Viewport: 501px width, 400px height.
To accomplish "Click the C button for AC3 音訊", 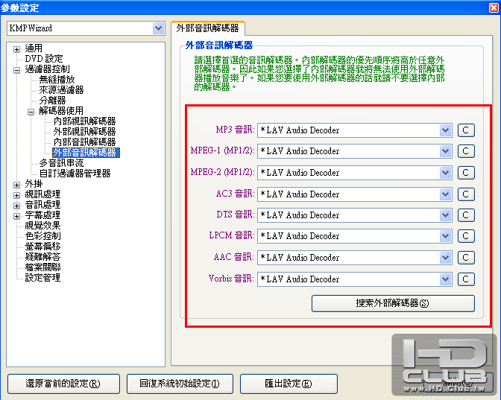I will tap(466, 194).
